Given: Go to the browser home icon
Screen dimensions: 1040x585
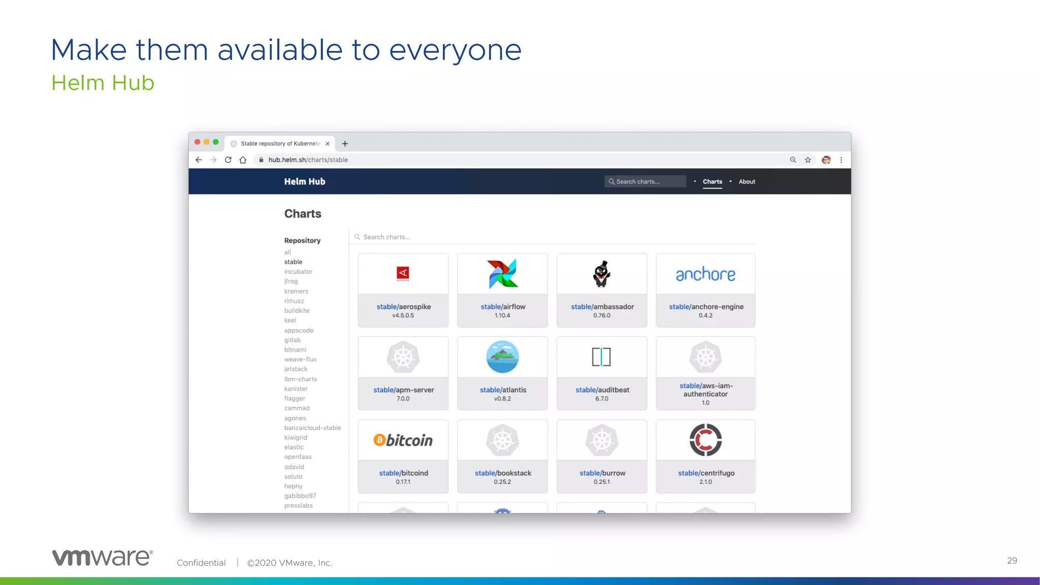Looking at the screenshot, I should pyautogui.click(x=243, y=160).
